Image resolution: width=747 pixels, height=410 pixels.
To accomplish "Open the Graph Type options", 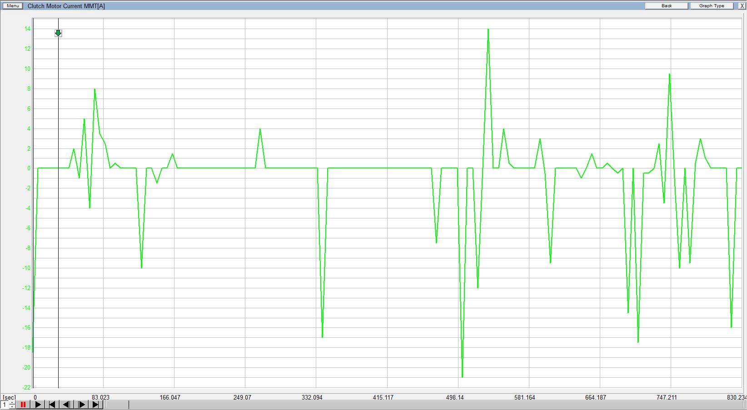I will pyautogui.click(x=712, y=6).
